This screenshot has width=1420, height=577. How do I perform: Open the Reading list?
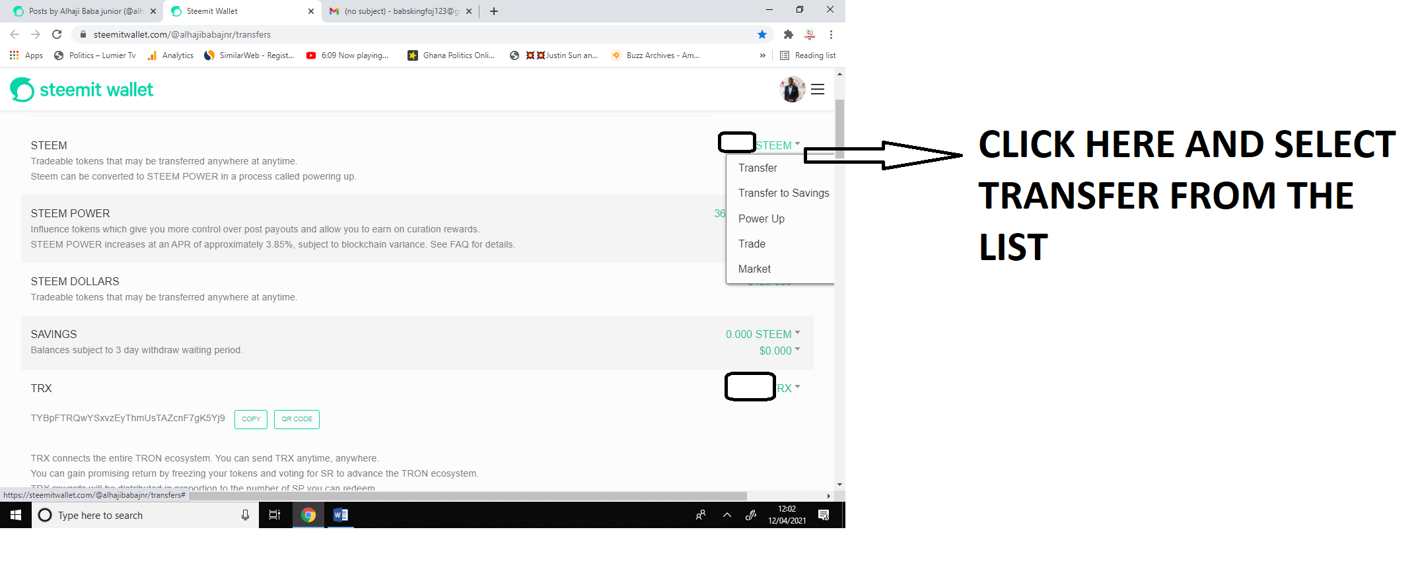808,55
